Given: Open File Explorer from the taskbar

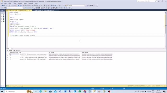Looking at the screenshot, I should [45, 91].
